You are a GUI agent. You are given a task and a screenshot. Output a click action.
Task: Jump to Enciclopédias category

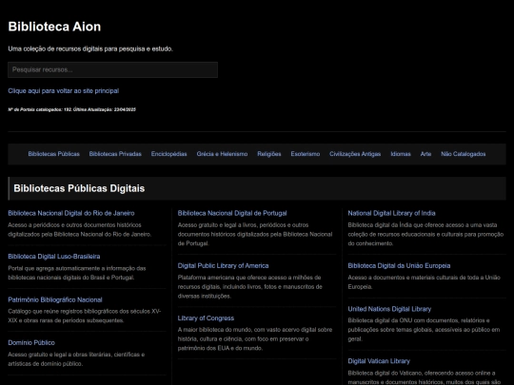point(168,154)
